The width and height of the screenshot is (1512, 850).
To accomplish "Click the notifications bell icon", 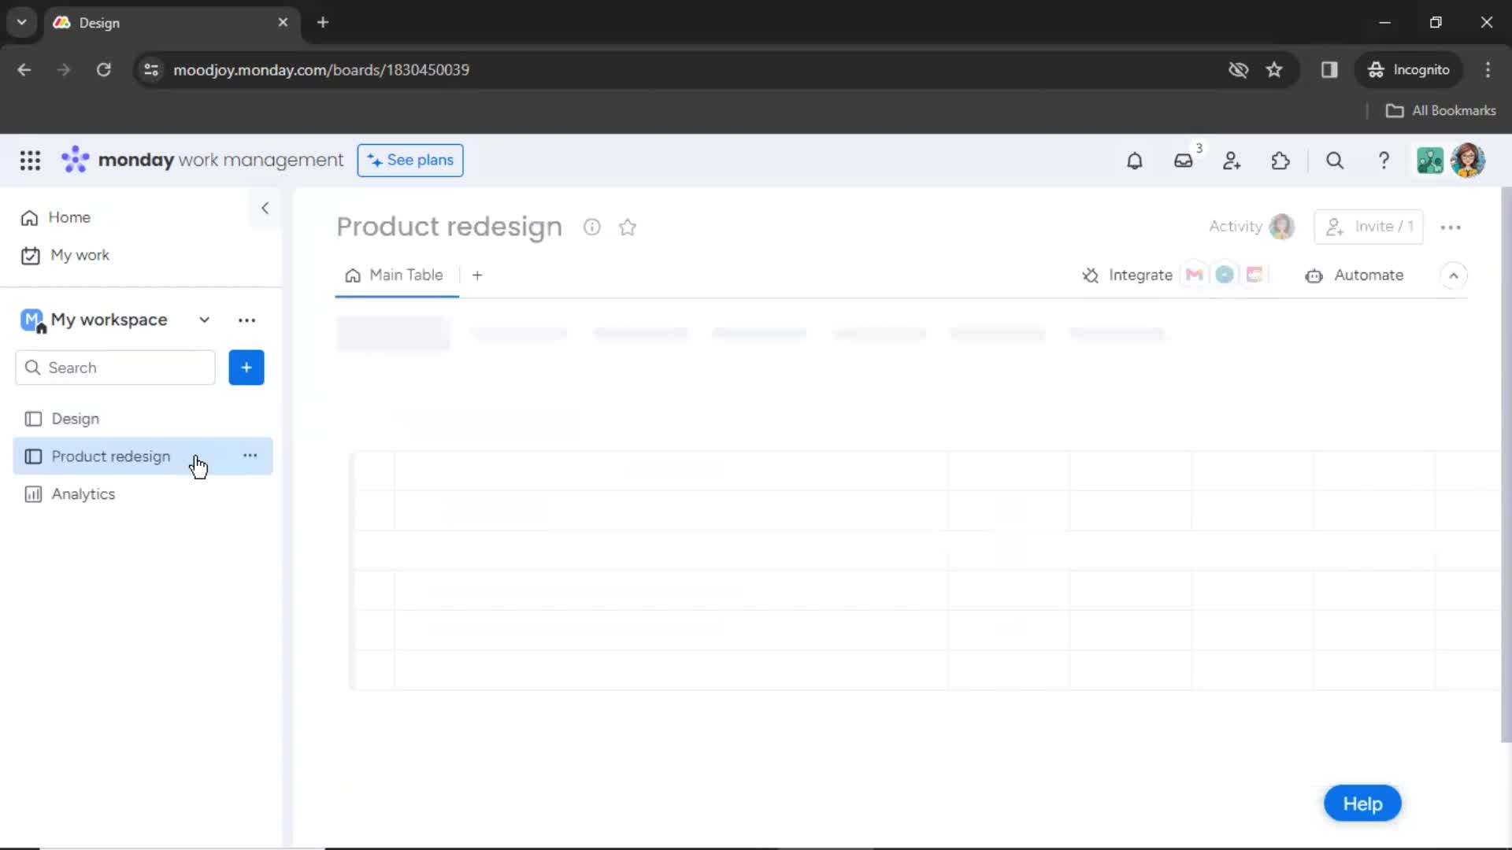I will tap(1135, 160).
